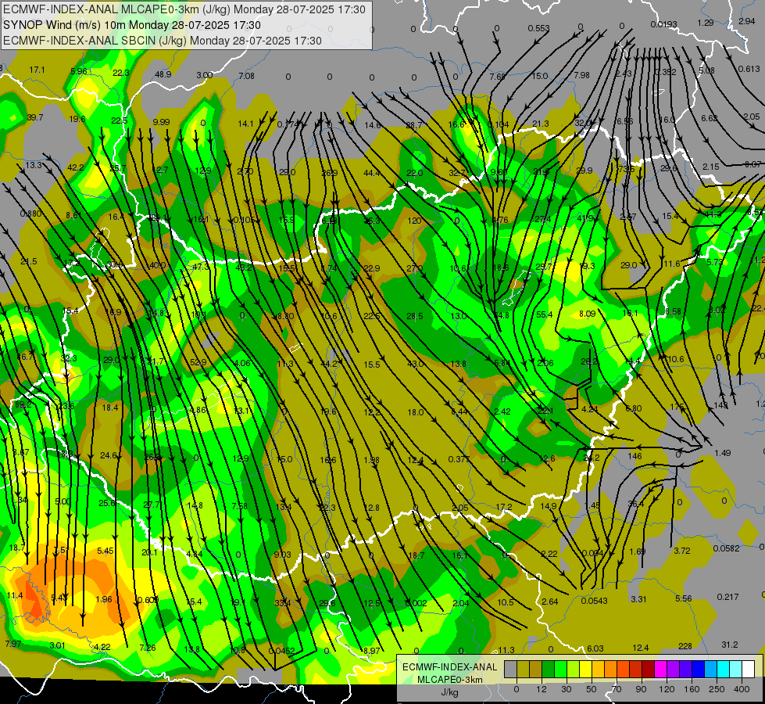Image resolution: width=765 pixels, height=704 pixels.
Task: Click the map value 17.1
Action: 37,70
